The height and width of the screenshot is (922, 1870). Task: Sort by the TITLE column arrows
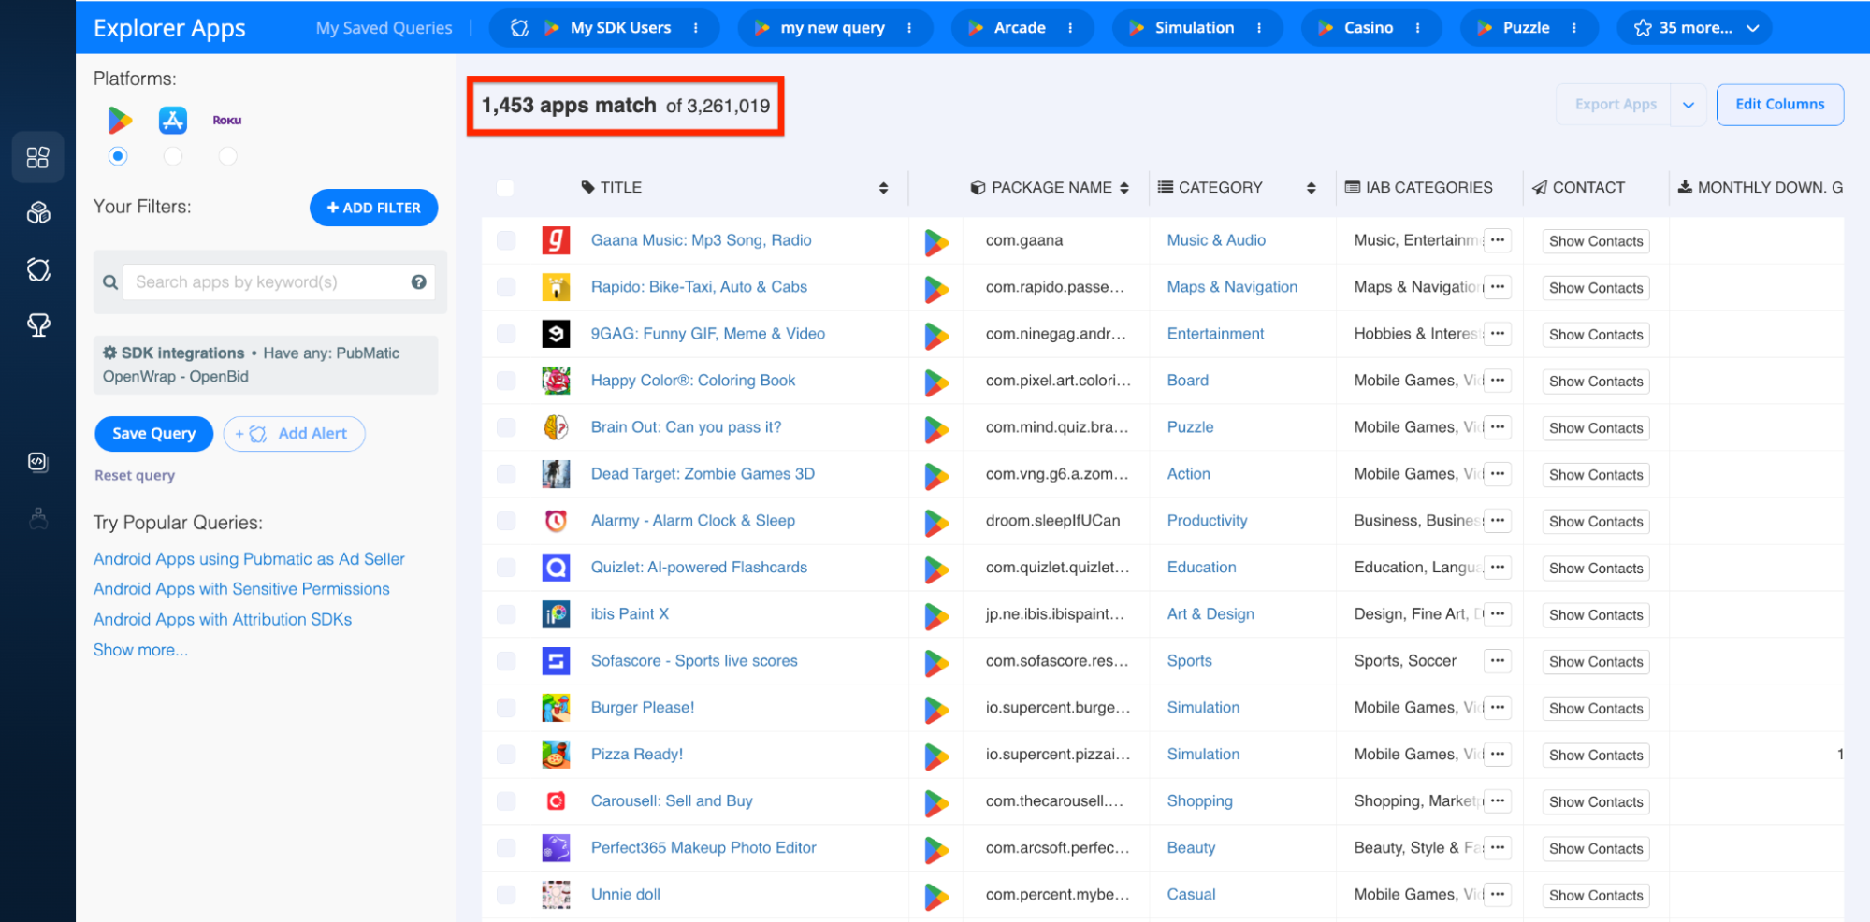[x=883, y=188]
